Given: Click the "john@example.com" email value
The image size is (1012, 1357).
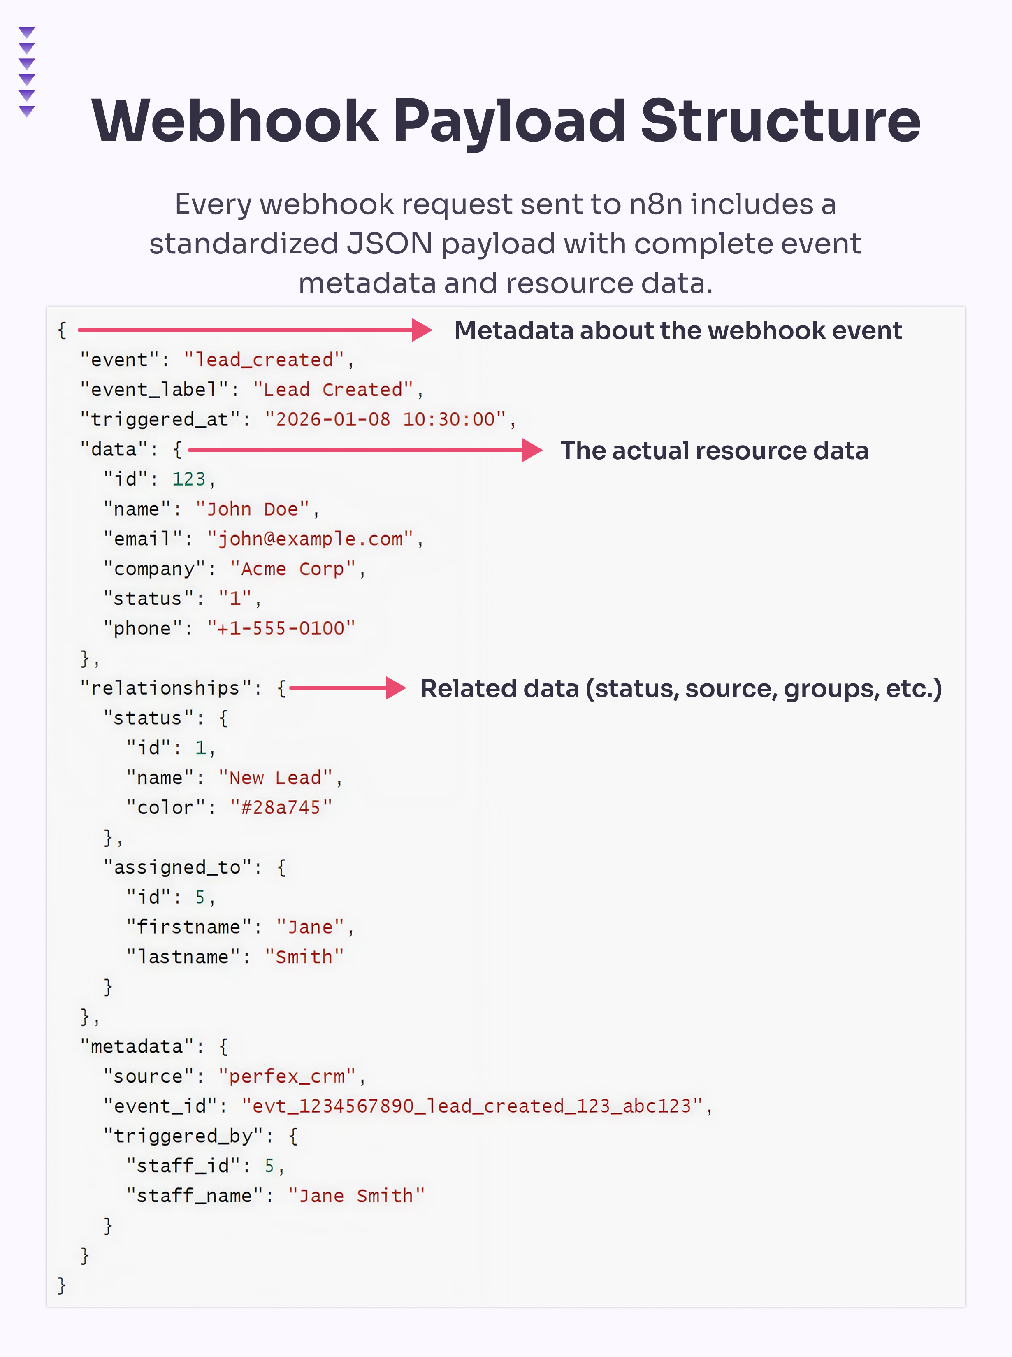Looking at the screenshot, I should point(311,539).
